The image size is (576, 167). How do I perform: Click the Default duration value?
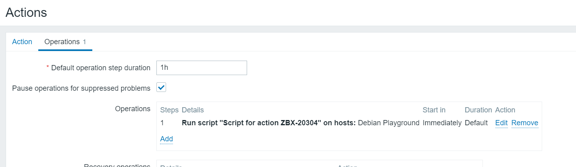point(476,123)
